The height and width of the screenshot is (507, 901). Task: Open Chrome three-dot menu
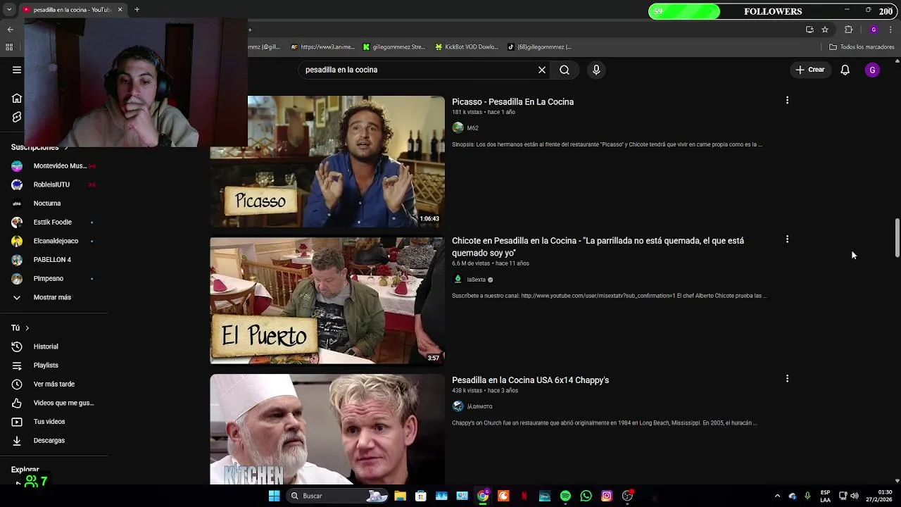coord(891,30)
